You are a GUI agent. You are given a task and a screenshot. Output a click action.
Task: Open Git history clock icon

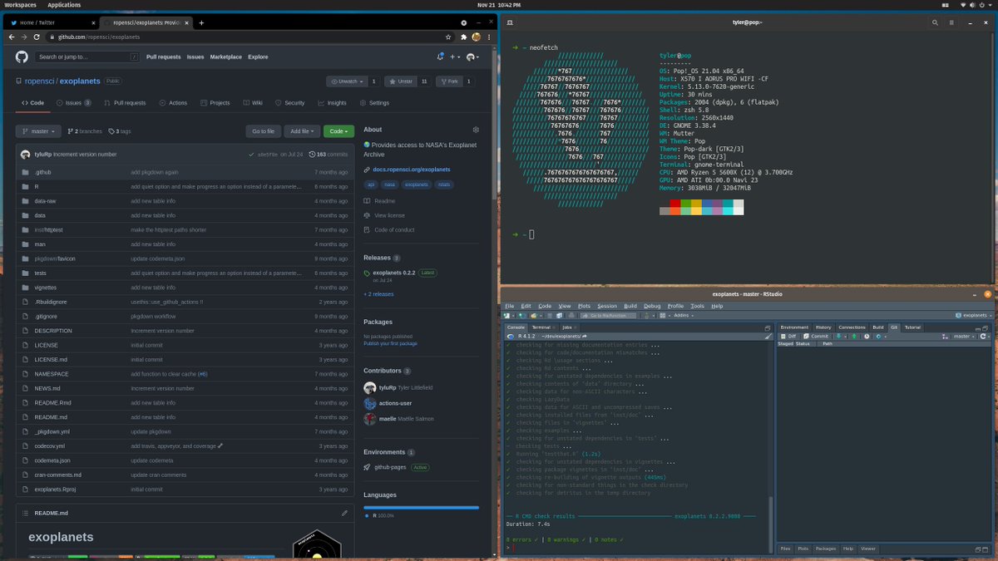(x=866, y=337)
